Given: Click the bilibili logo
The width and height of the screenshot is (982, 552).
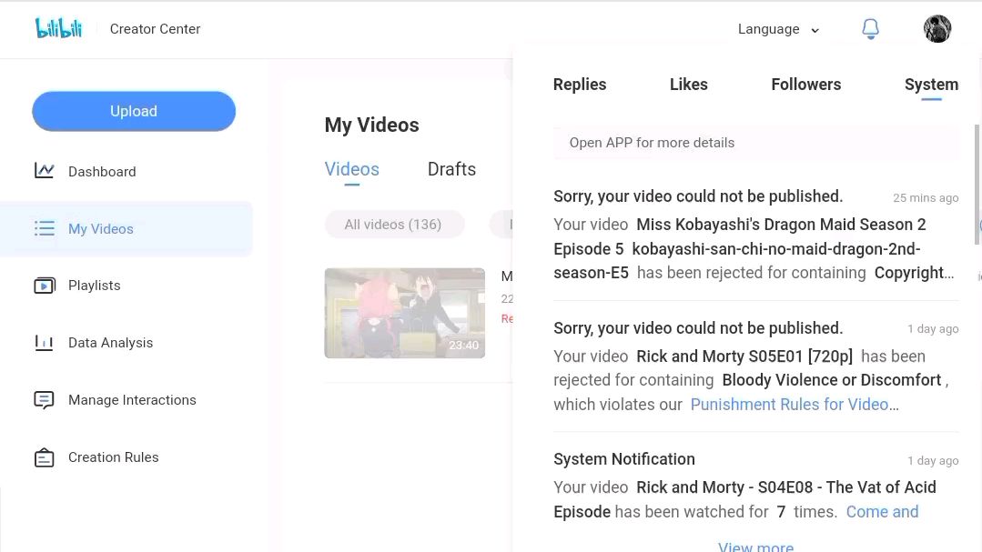Looking at the screenshot, I should point(58,28).
